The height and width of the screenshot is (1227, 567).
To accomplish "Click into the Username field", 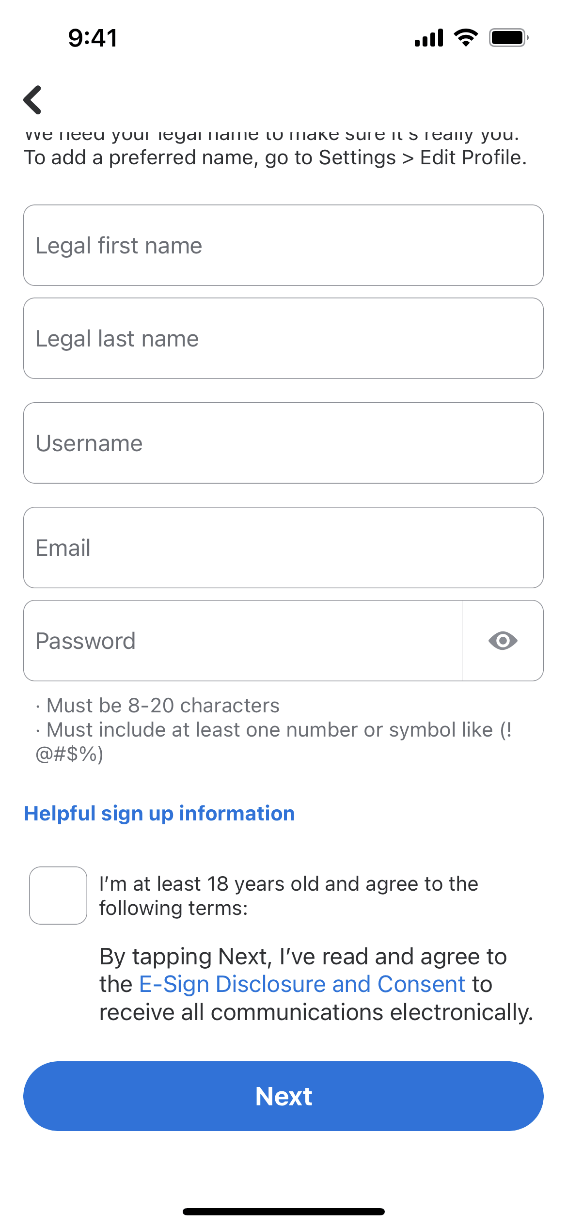I will click(283, 443).
